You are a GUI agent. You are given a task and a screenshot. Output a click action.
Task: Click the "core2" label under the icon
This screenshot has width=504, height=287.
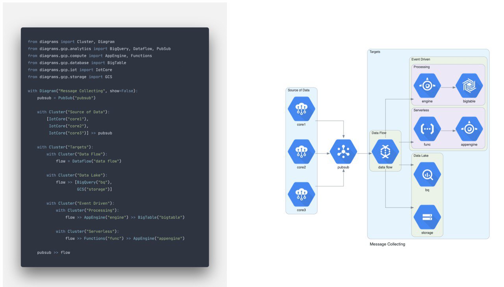click(301, 167)
